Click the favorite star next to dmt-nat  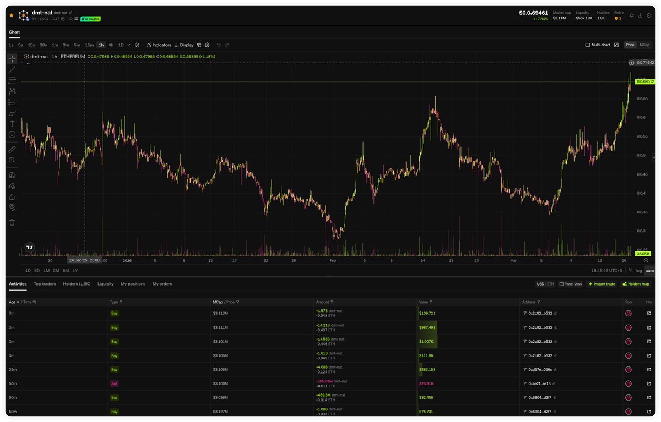click(12, 15)
